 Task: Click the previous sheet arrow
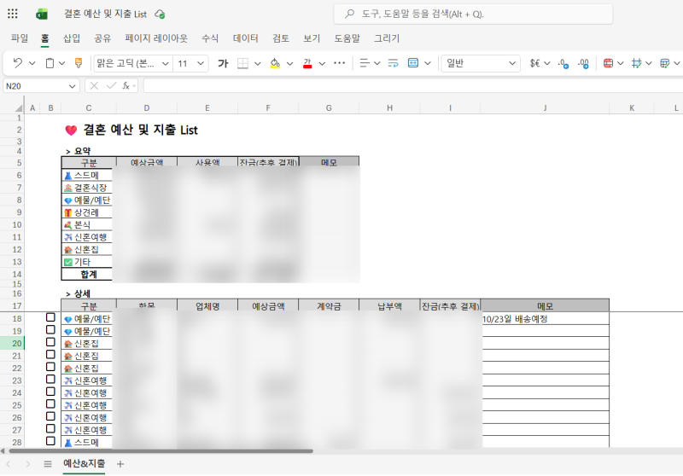tap(9, 464)
